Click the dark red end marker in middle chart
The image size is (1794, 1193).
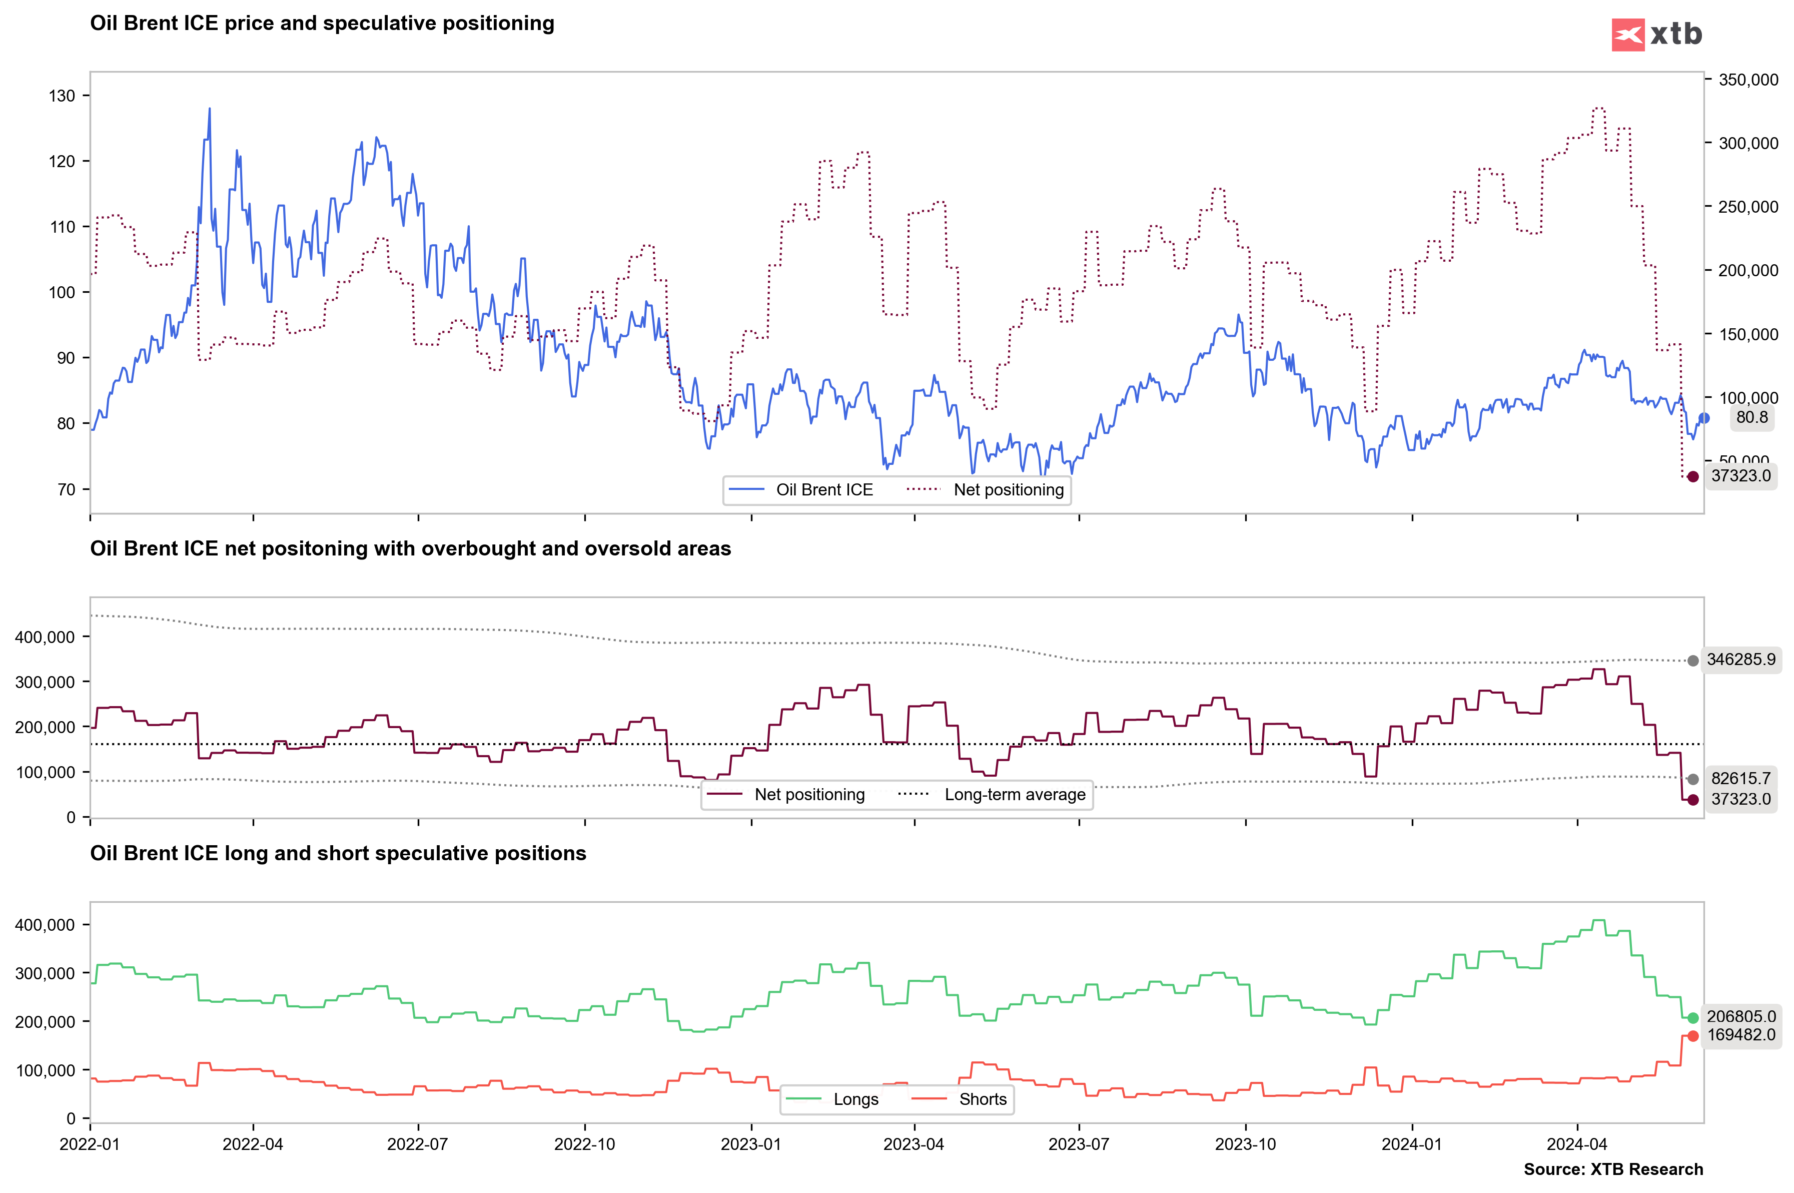[1693, 800]
